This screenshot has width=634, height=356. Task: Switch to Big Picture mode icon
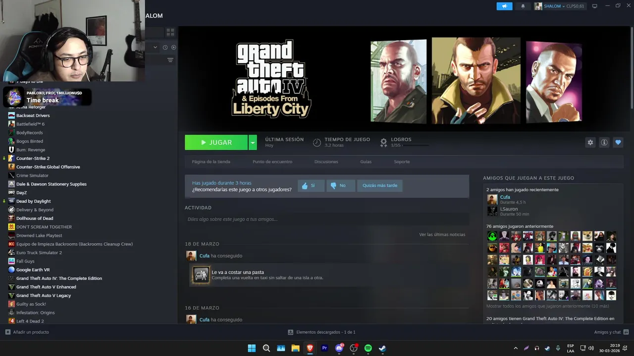pyautogui.click(x=594, y=6)
